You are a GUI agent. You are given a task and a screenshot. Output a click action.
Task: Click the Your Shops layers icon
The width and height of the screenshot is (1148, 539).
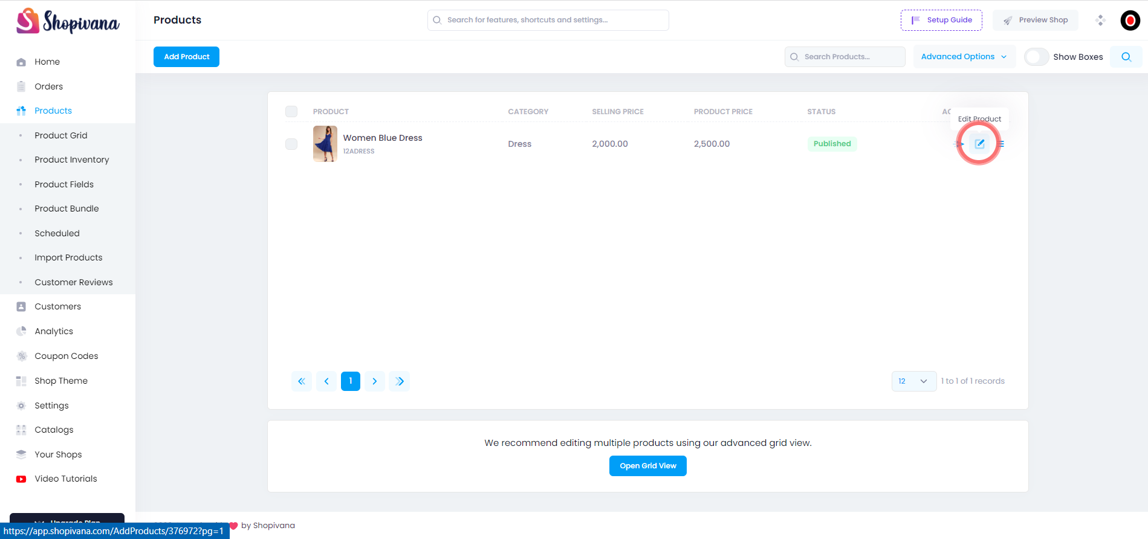pyautogui.click(x=21, y=454)
